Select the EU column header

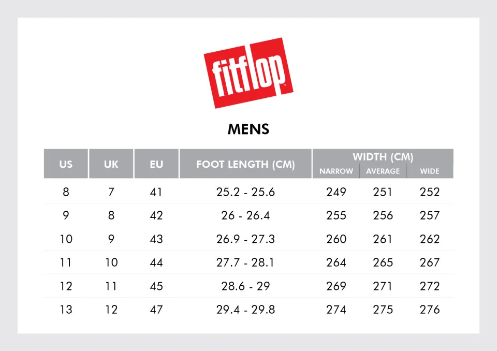pyautogui.click(x=156, y=165)
